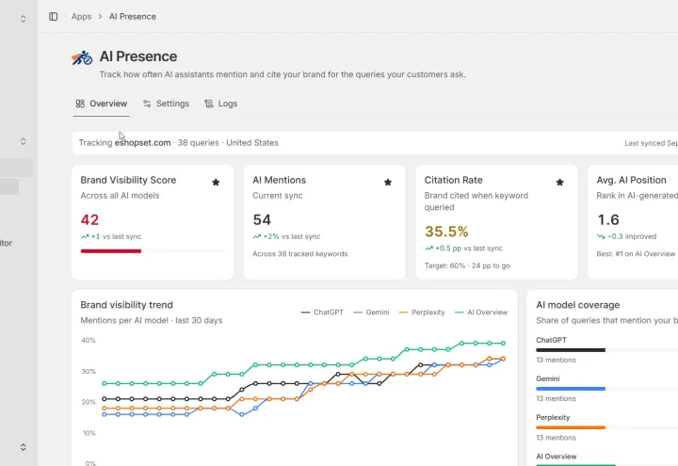Click the Overview tab grid icon
This screenshot has width=678, height=466.
click(x=80, y=104)
